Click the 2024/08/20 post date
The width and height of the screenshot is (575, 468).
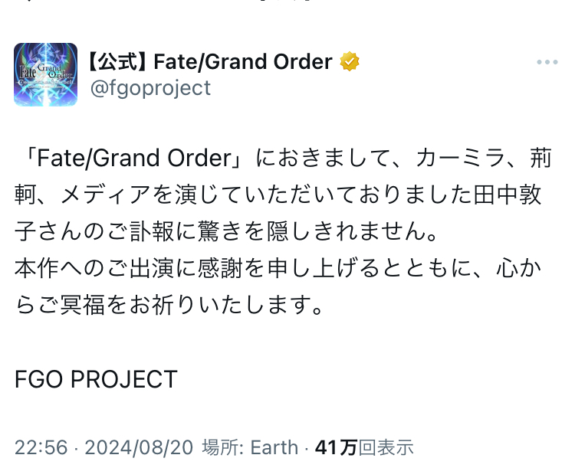pos(138,447)
